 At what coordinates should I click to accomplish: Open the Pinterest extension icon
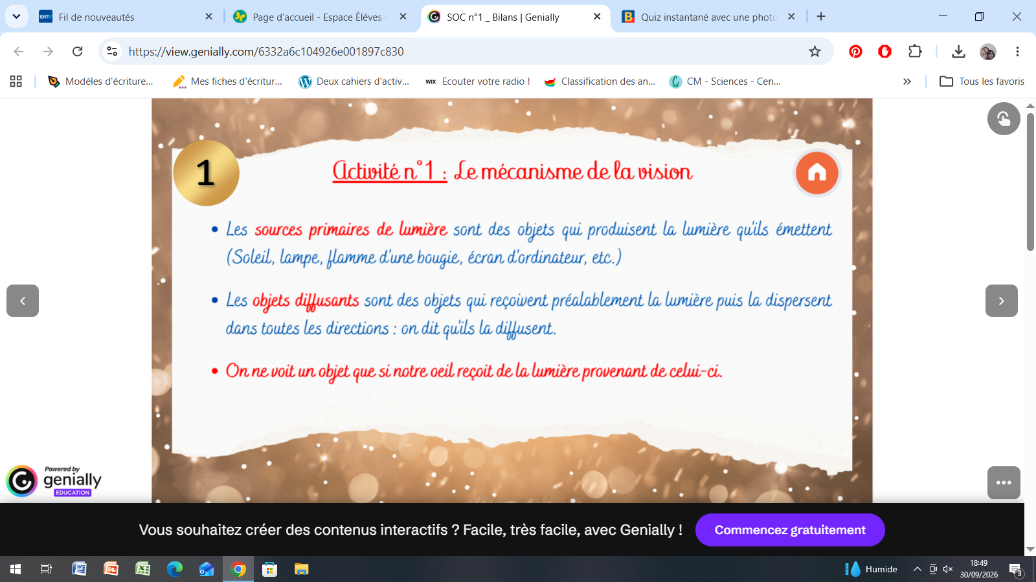855,52
